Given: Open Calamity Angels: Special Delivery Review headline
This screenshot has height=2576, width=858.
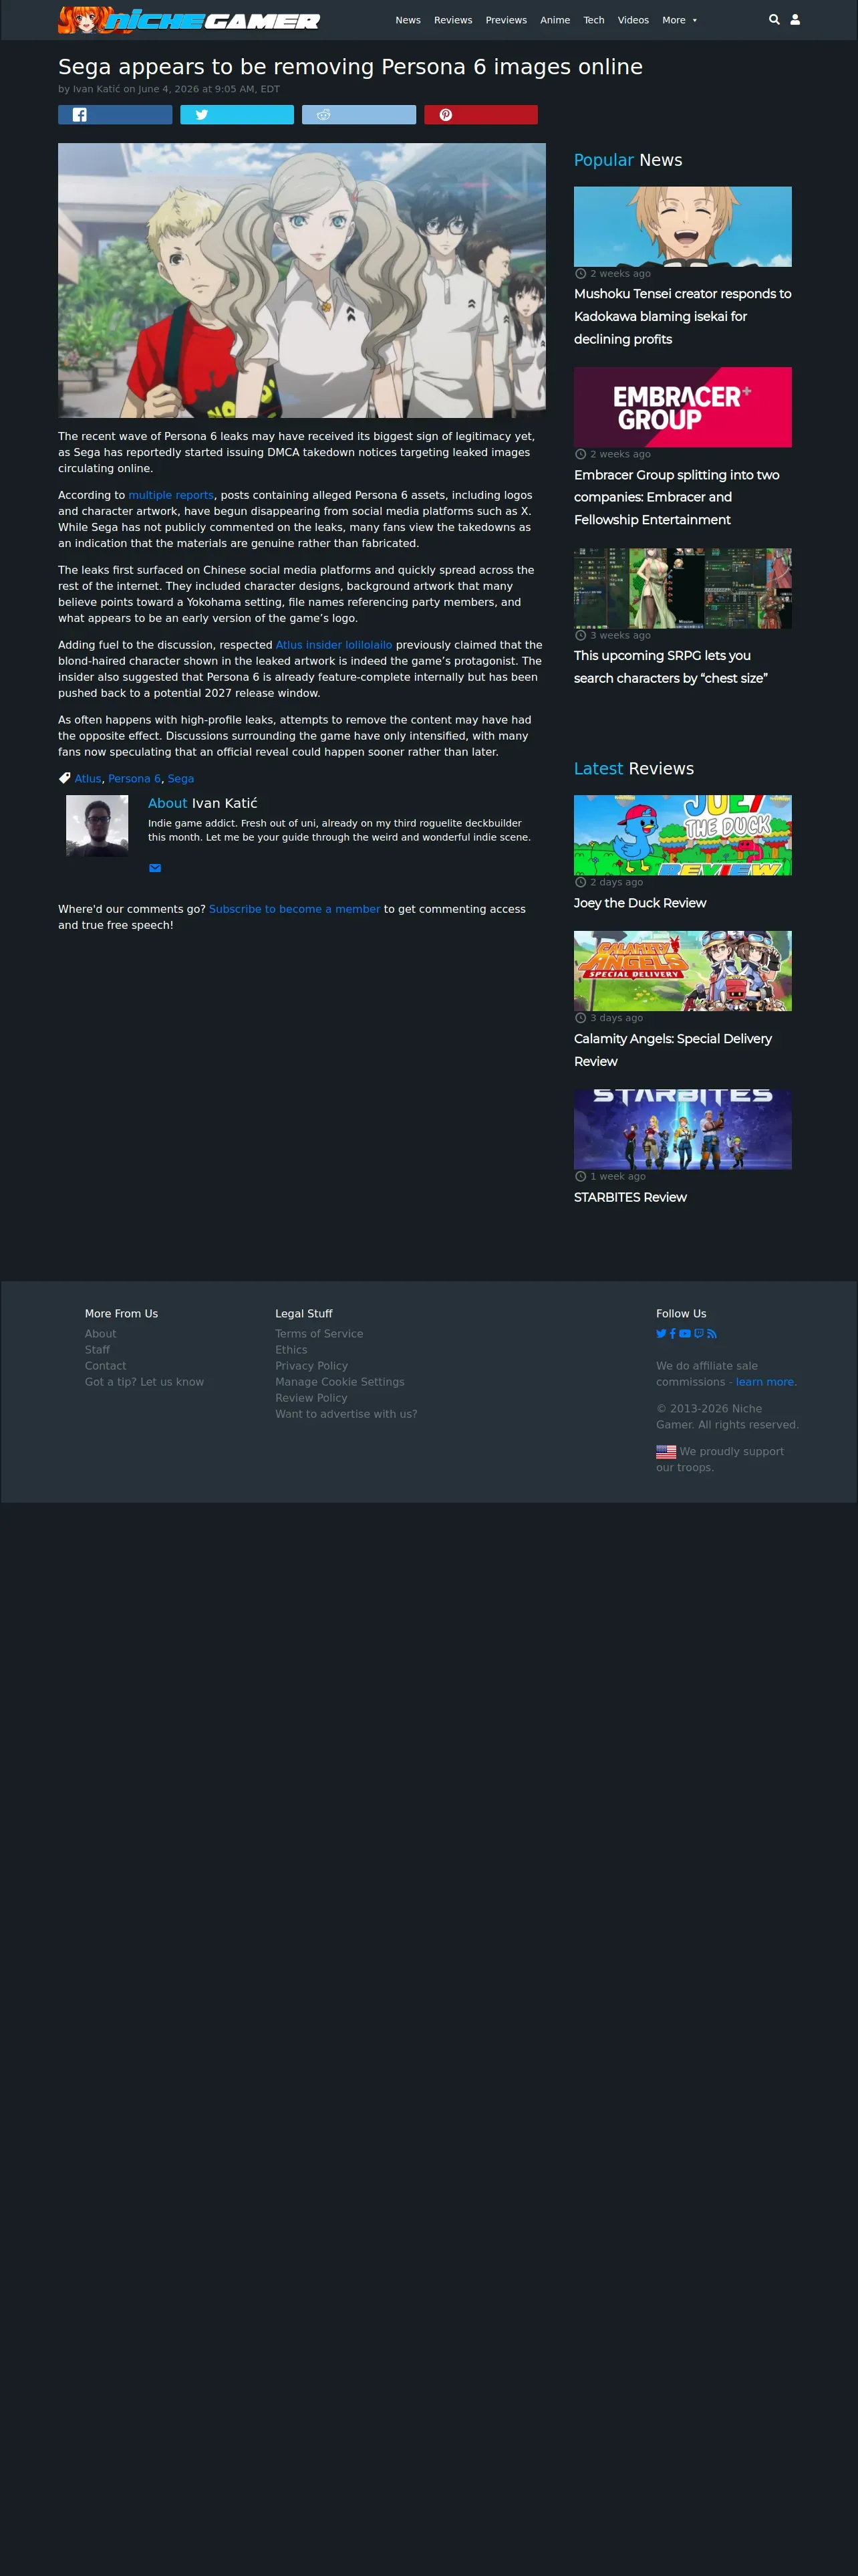Looking at the screenshot, I should 673,1050.
